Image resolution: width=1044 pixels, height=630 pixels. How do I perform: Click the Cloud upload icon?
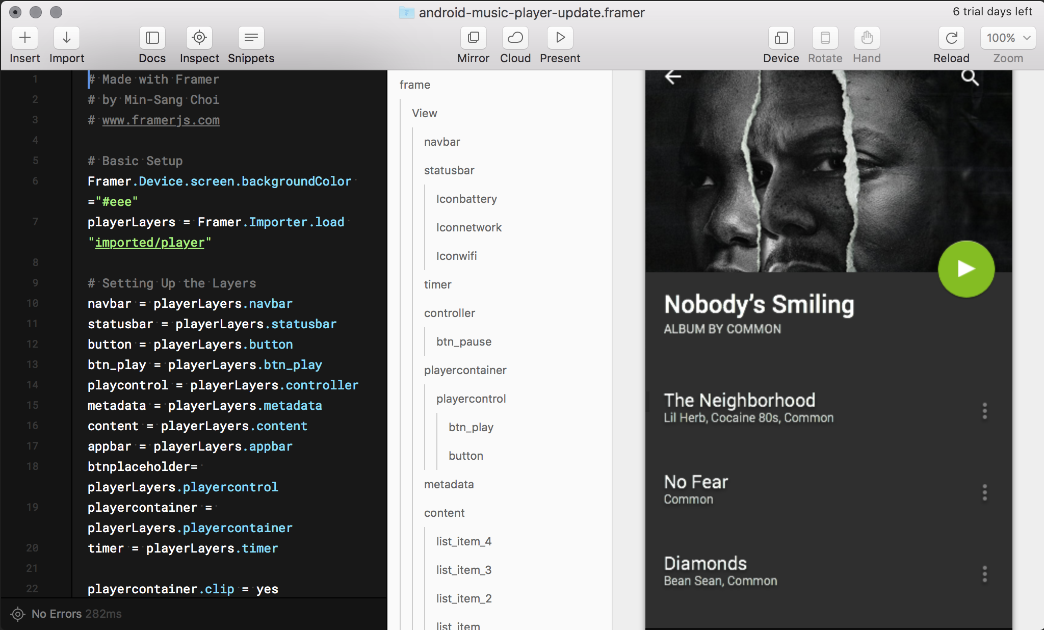(x=515, y=38)
